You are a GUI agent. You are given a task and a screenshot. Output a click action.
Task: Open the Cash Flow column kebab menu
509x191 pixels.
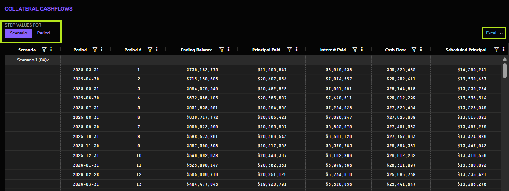pos(421,49)
